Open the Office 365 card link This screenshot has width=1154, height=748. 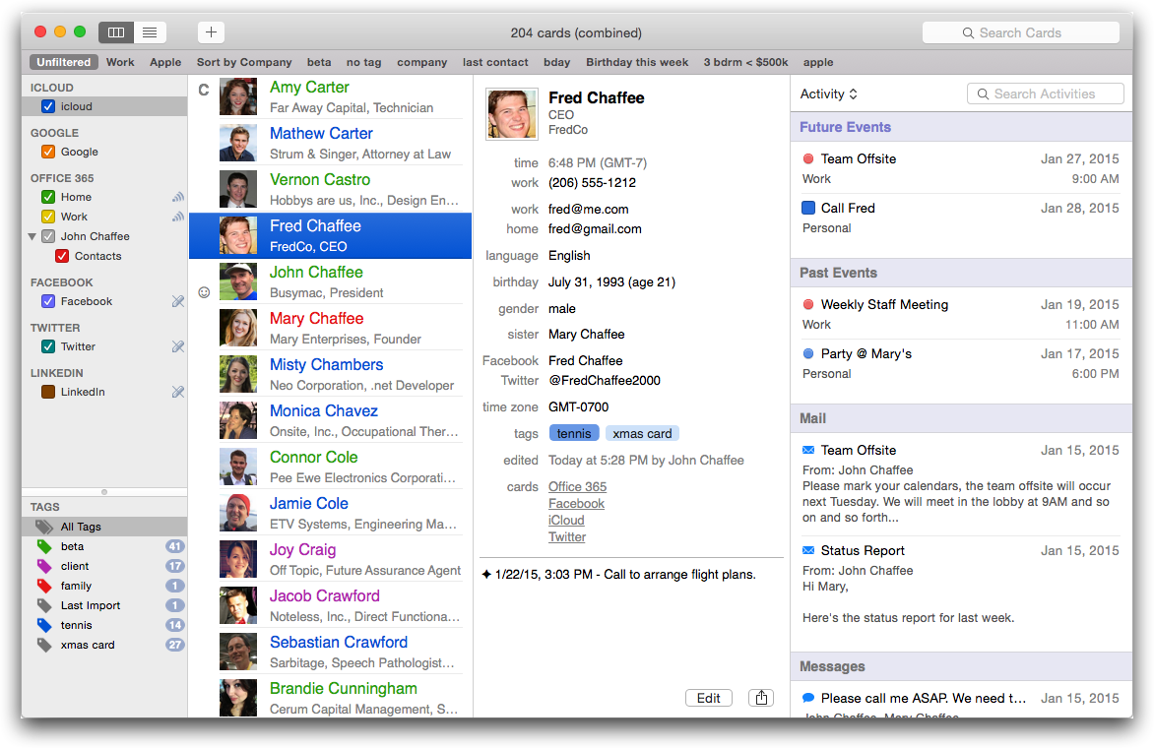coord(577,487)
